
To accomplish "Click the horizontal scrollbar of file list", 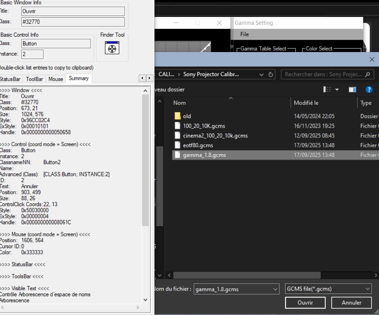I will 246,275.
